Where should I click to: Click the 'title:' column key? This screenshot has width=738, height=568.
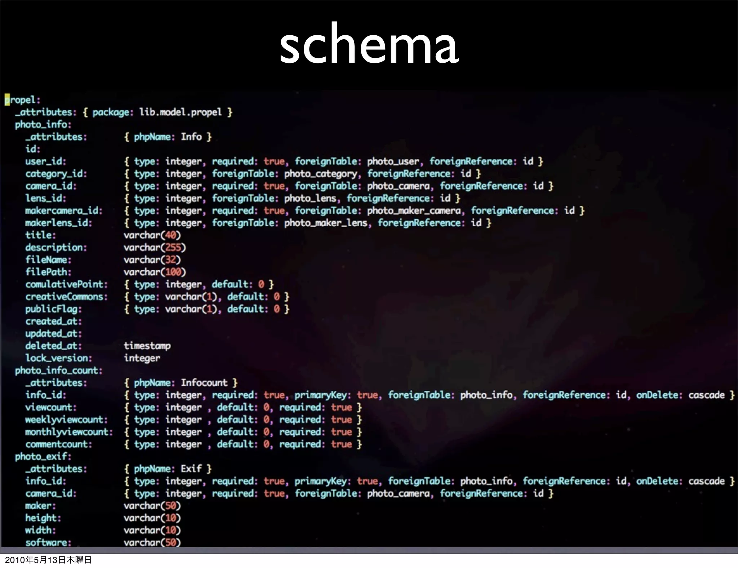[40, 235]
